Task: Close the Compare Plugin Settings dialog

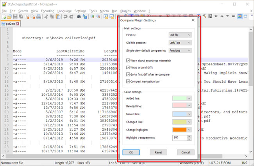Action: click(x=193, y=20)
